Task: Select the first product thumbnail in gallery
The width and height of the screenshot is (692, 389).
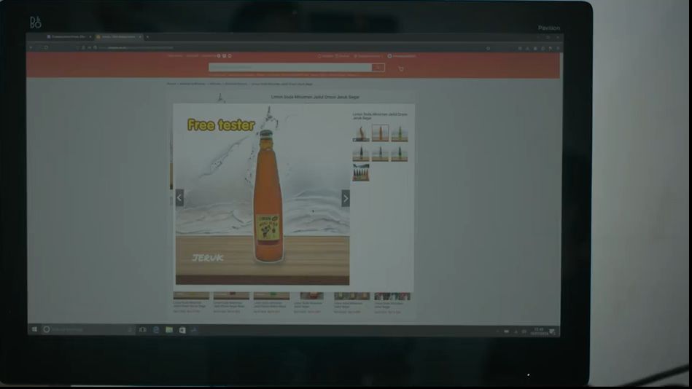Action: coord(361,133)
